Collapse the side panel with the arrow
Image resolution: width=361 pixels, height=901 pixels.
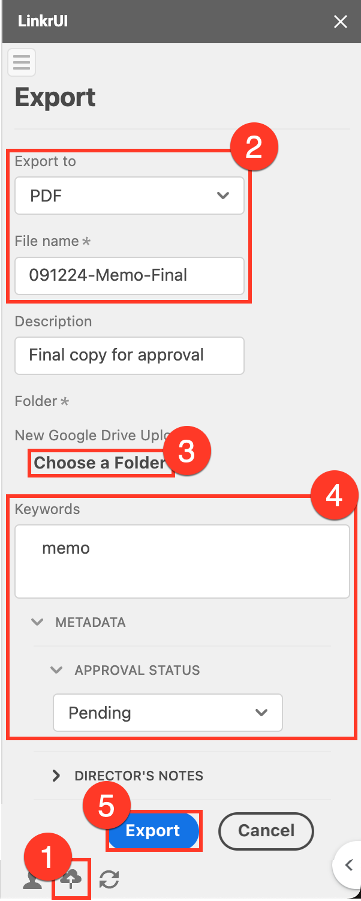[349, 864]
